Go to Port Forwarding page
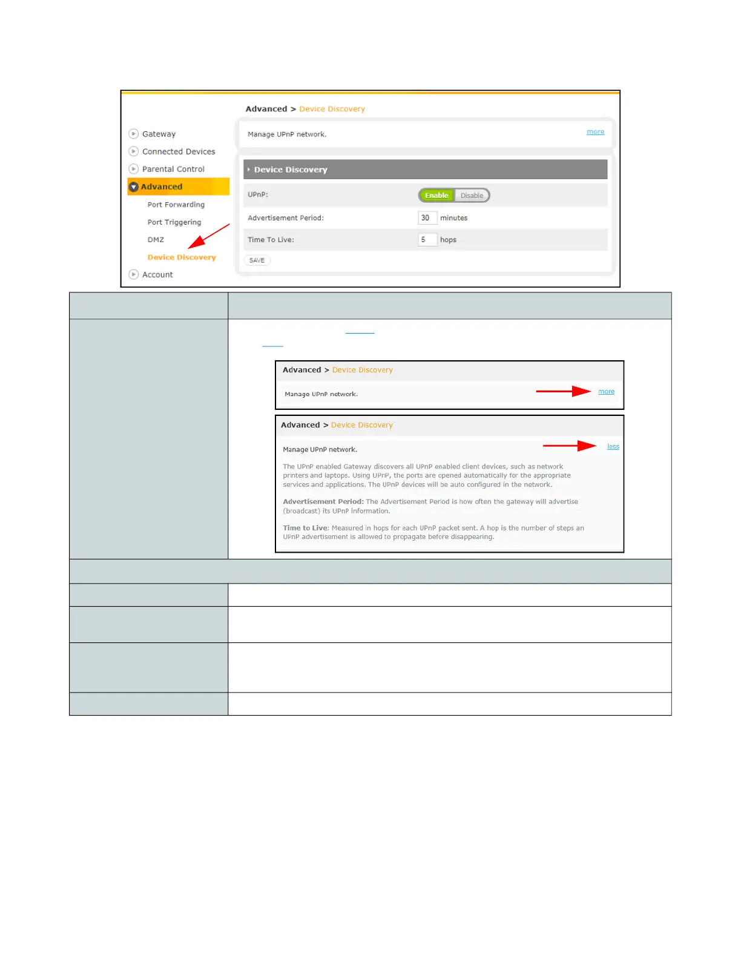 coord(176,205)
